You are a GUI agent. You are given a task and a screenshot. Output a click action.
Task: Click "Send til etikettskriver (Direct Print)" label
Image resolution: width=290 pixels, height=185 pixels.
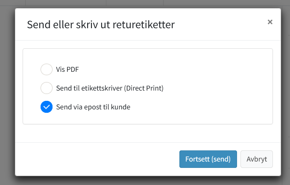[x=110, y=88]
